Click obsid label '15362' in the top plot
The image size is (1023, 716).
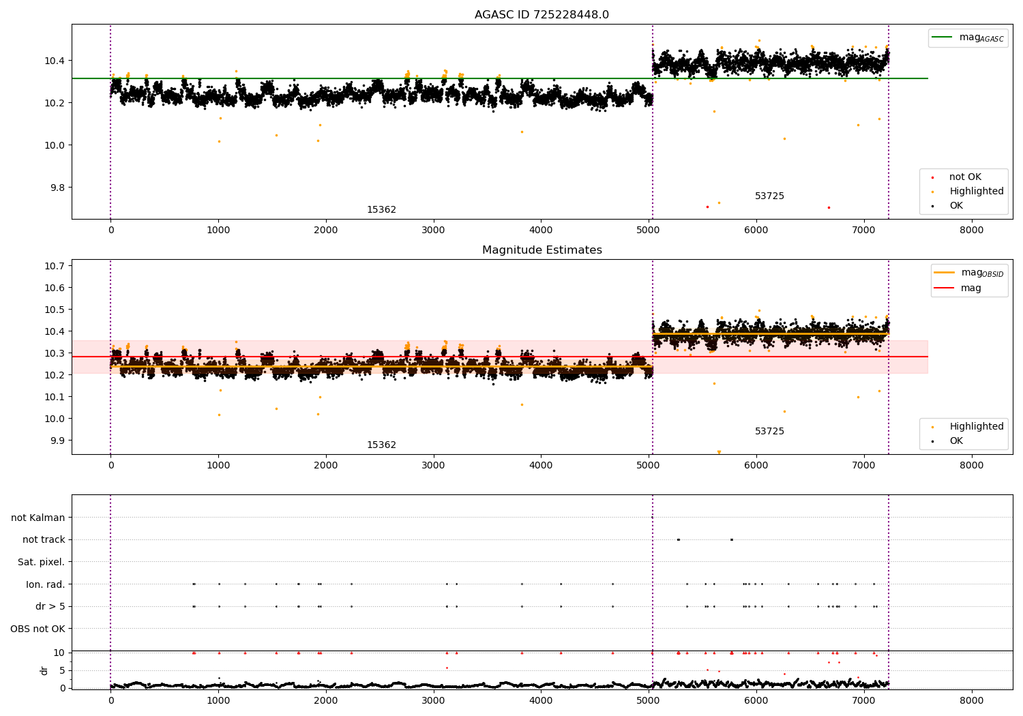pos(381,210)
